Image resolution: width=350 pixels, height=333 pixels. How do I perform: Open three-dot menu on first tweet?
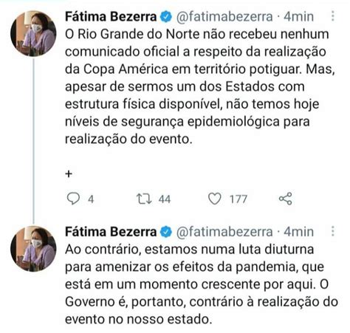click(x=333, y=16)
